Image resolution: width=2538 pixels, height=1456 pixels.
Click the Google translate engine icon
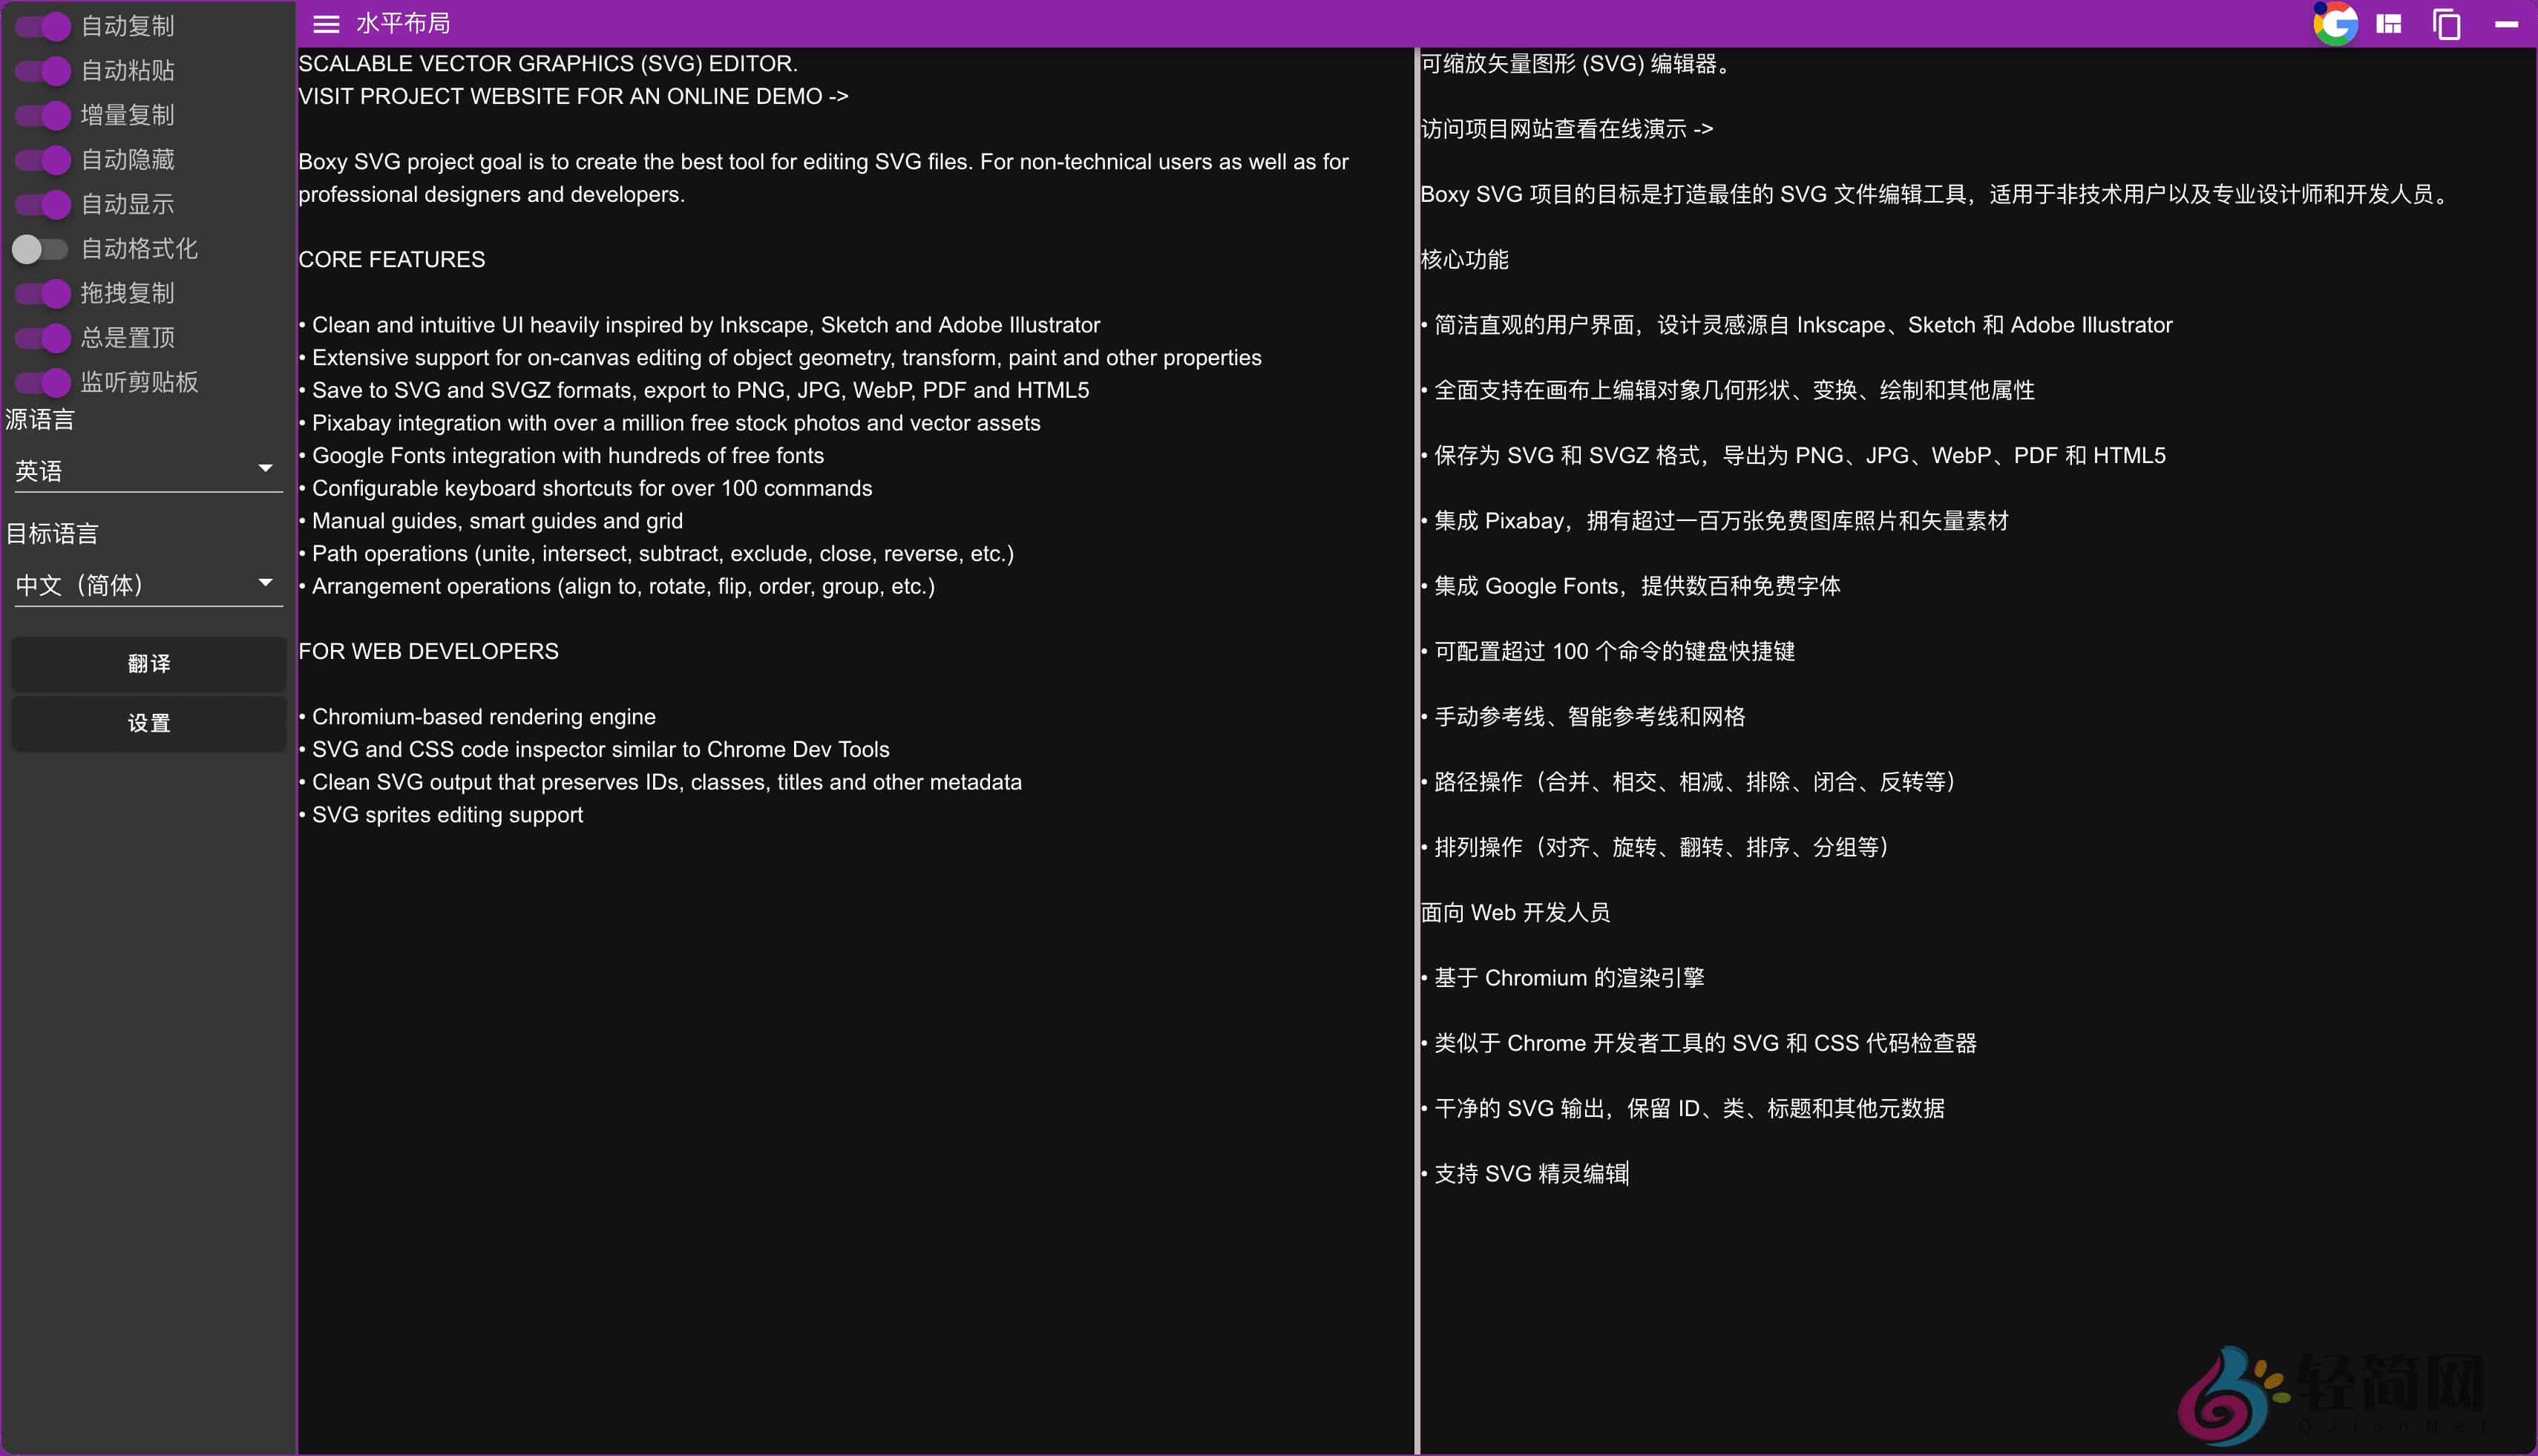(2335, 23)
